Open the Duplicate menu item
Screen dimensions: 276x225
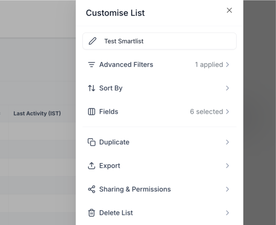point(114,142)
